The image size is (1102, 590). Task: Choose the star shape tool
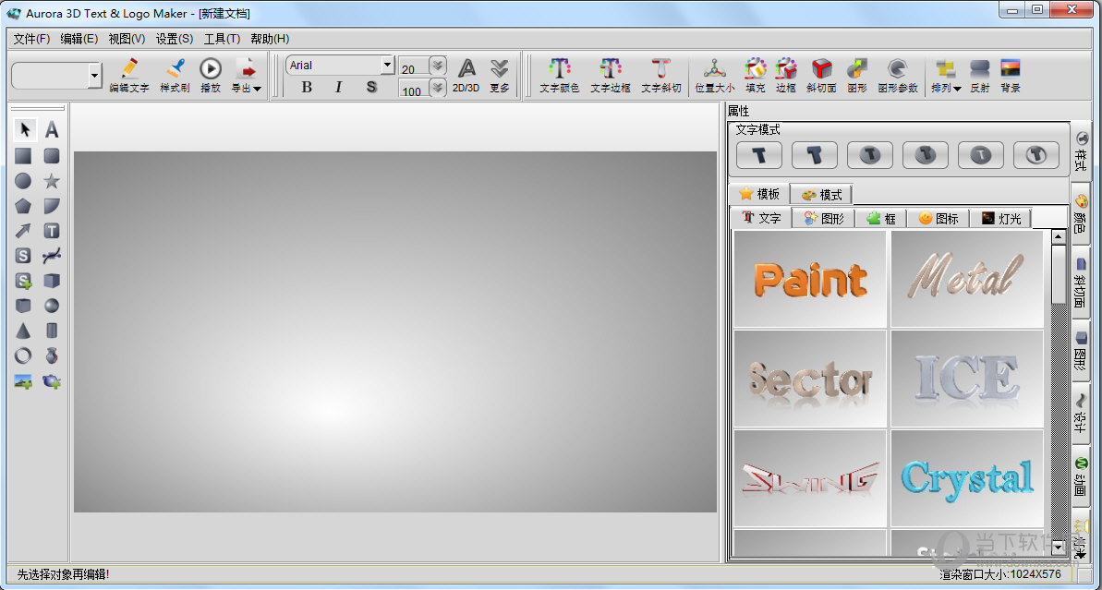(x=52, y=181)
